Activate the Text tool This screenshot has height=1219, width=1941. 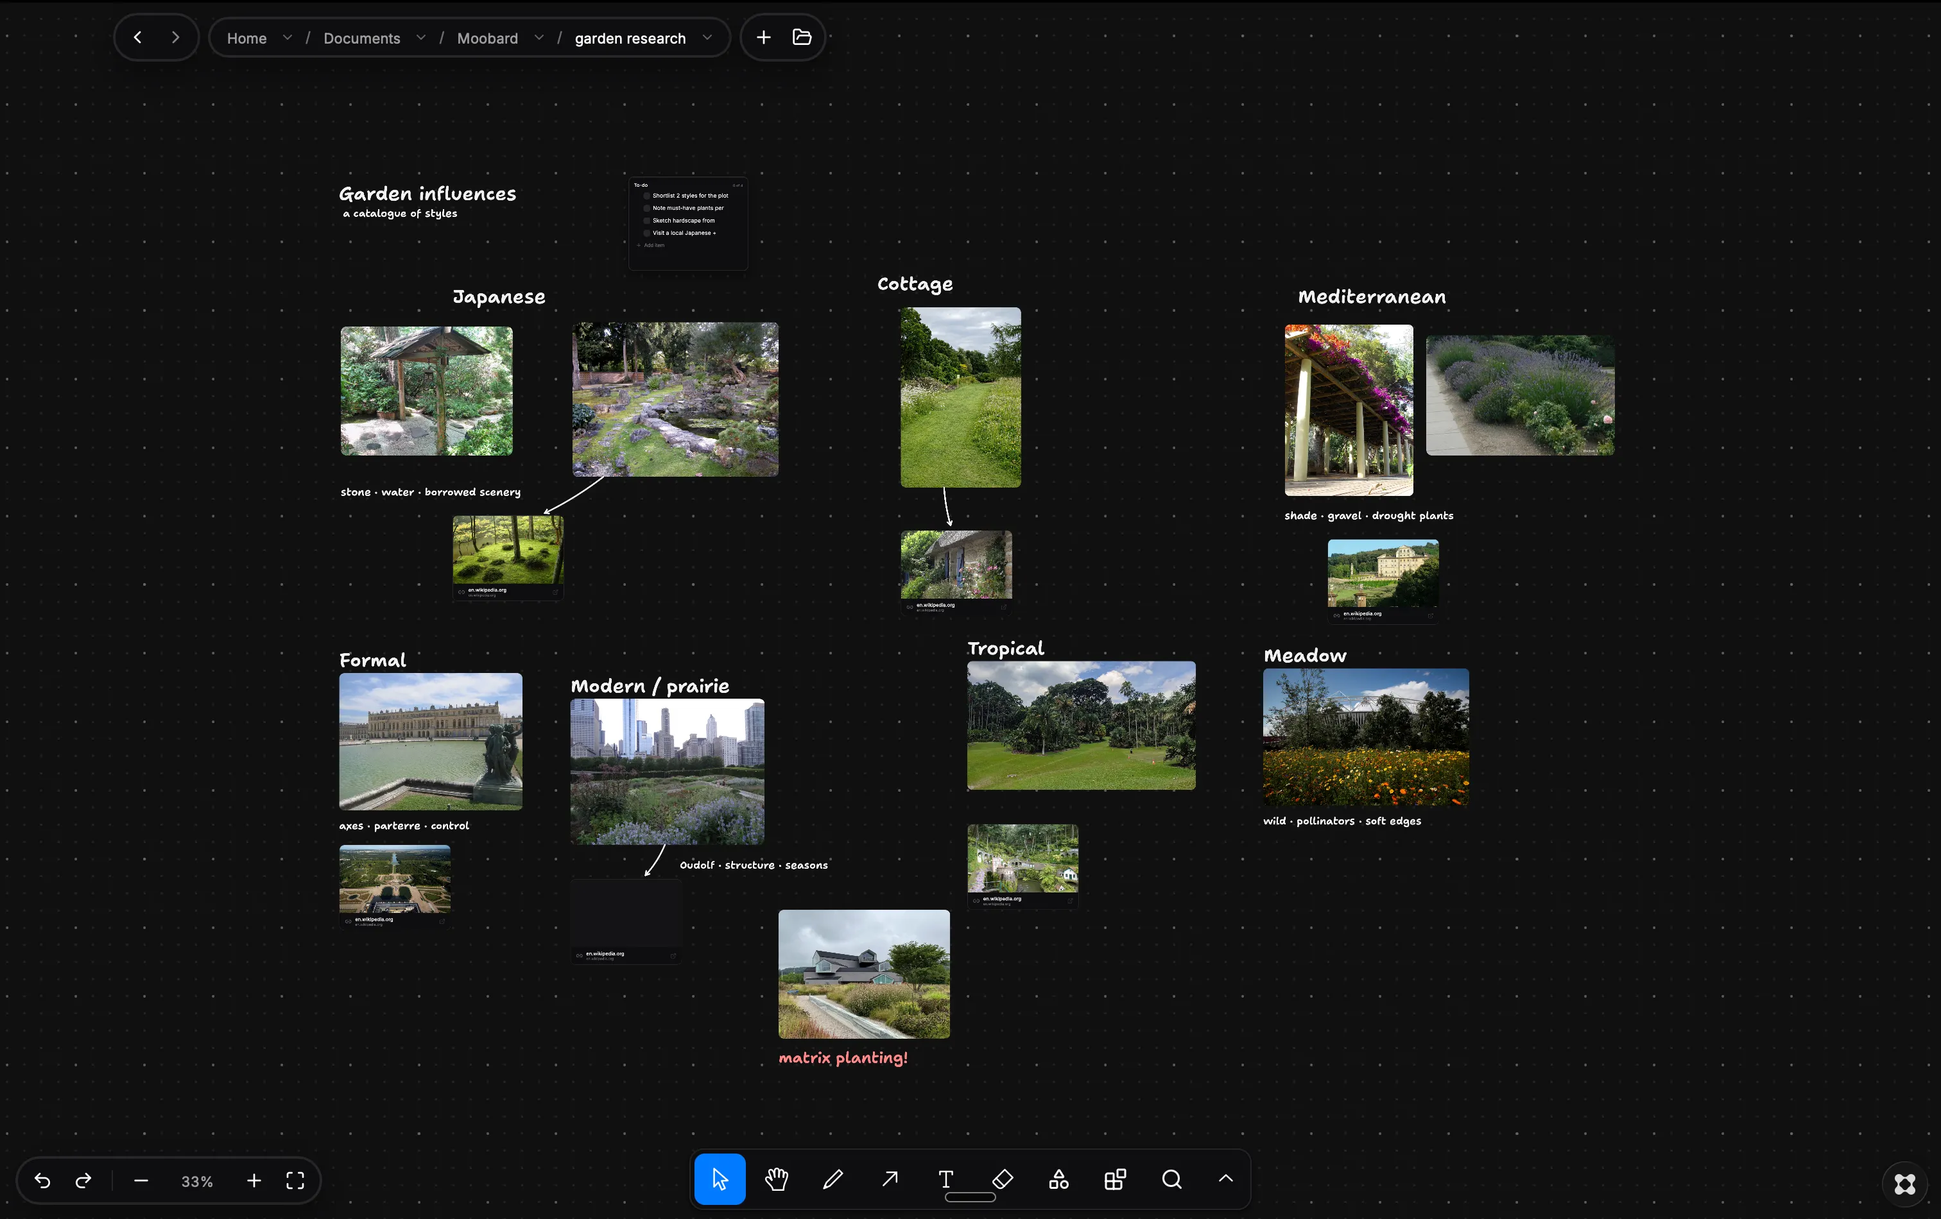click(946, 1179)
